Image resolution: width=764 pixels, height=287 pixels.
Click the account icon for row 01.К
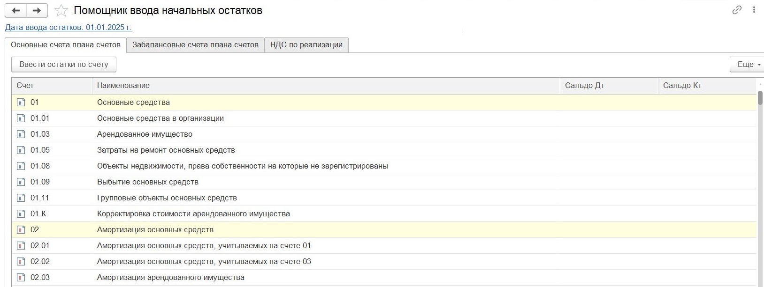click(x=21, y=214)
